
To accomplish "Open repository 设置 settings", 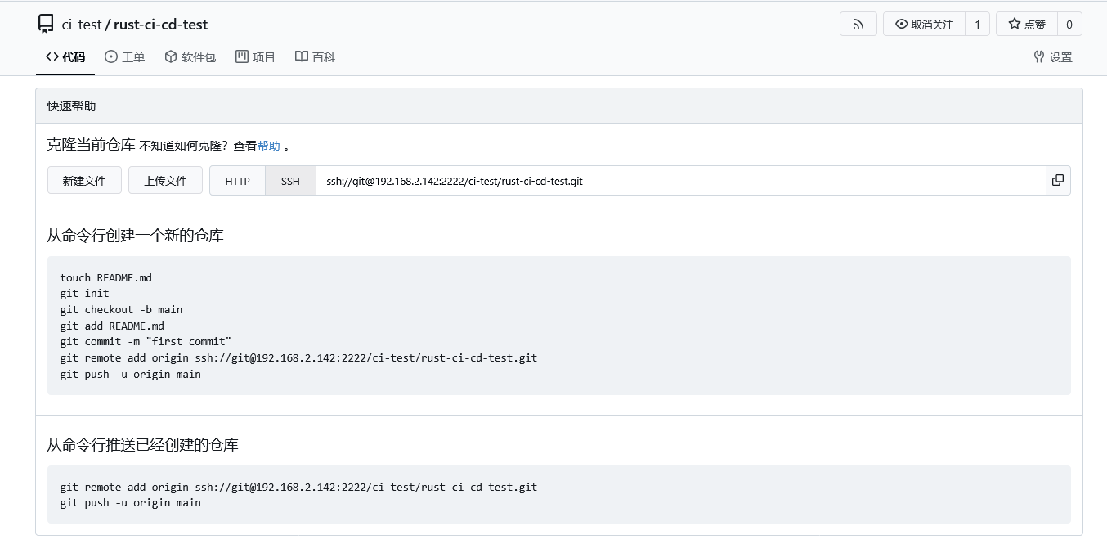I will click(x=1052, y=57).
